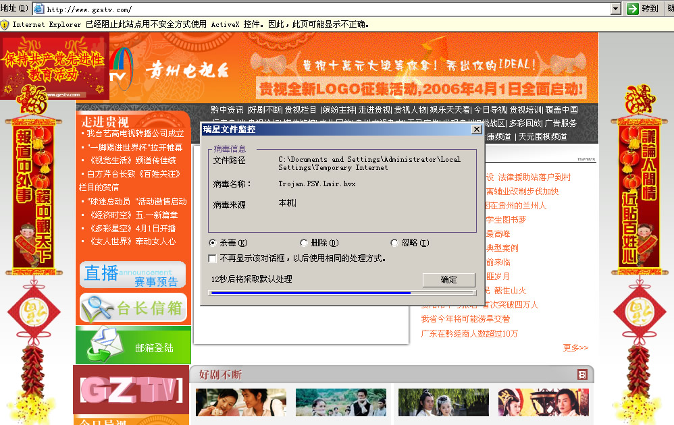Open first drama thumbnail under 好剧不断
The width and height of the screenshot is (674, 425).
(x=240, y=402)
